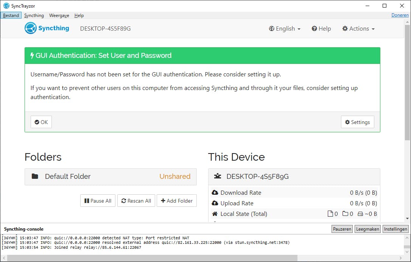Viewport: 411px width, 262px height.
Task: Click the Upload Rate cloud icon
Action: pos(215,203)
